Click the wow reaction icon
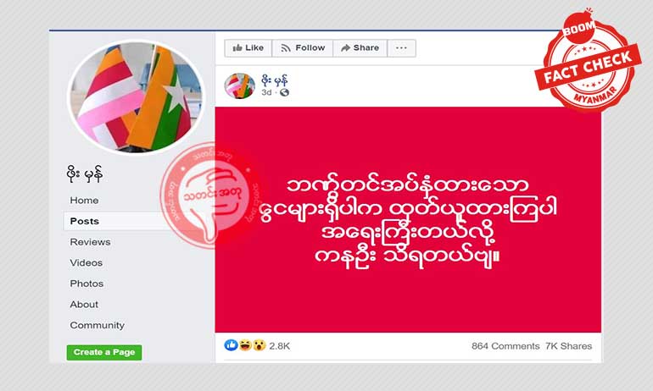The height and width of the screenshot is (391, 653). click(259, 345)
